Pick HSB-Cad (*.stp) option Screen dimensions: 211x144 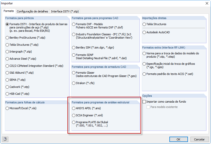pos(7,94)
